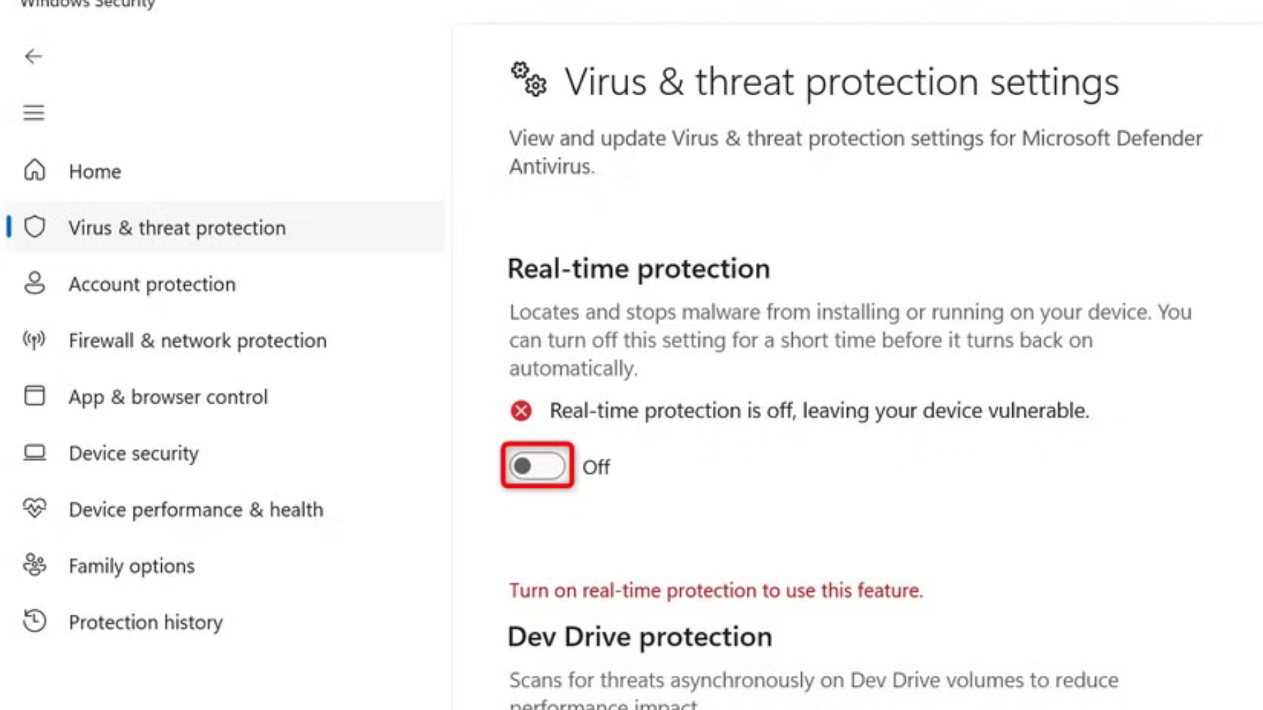Open the hamburger navigation menu
Screen dimensions: 1263x710
click(34, 113)
